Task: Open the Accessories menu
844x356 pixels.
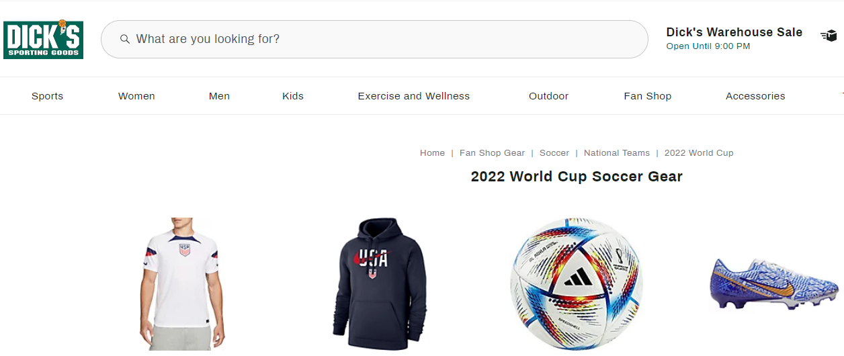Action: (x=755, y=96)
